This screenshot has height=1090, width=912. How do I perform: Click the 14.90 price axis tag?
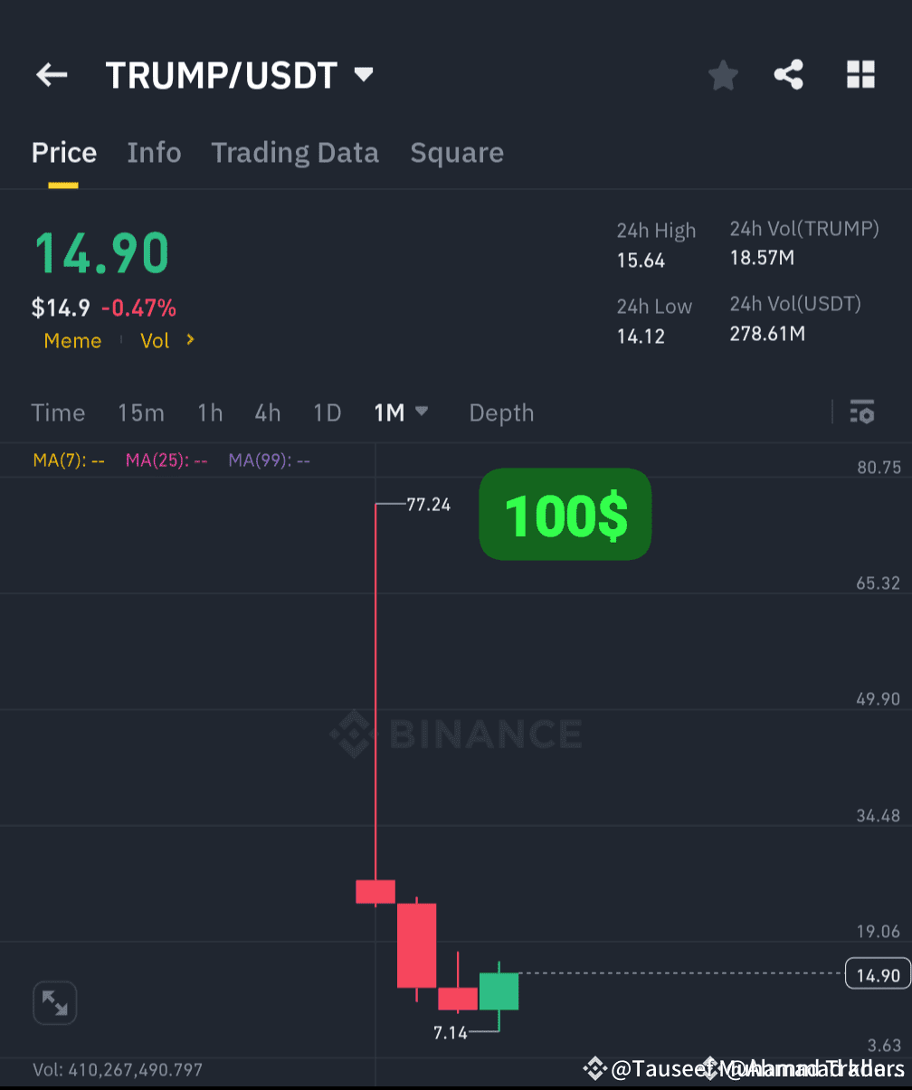tap(878, 974)
